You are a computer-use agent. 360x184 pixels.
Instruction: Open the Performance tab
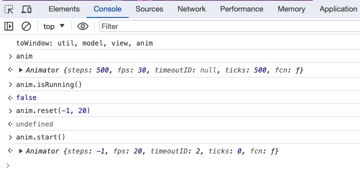(241, 9)
